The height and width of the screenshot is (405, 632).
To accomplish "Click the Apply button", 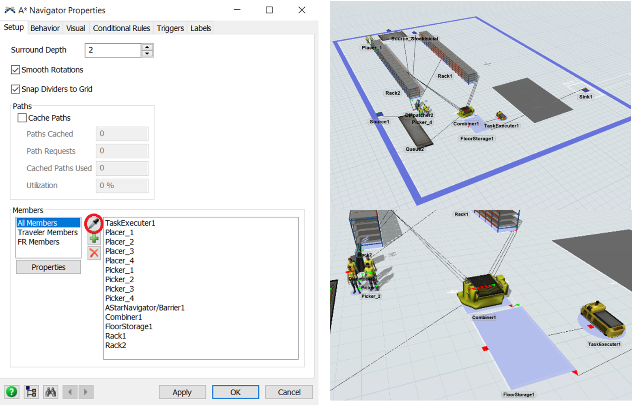I will coord(182,392).
